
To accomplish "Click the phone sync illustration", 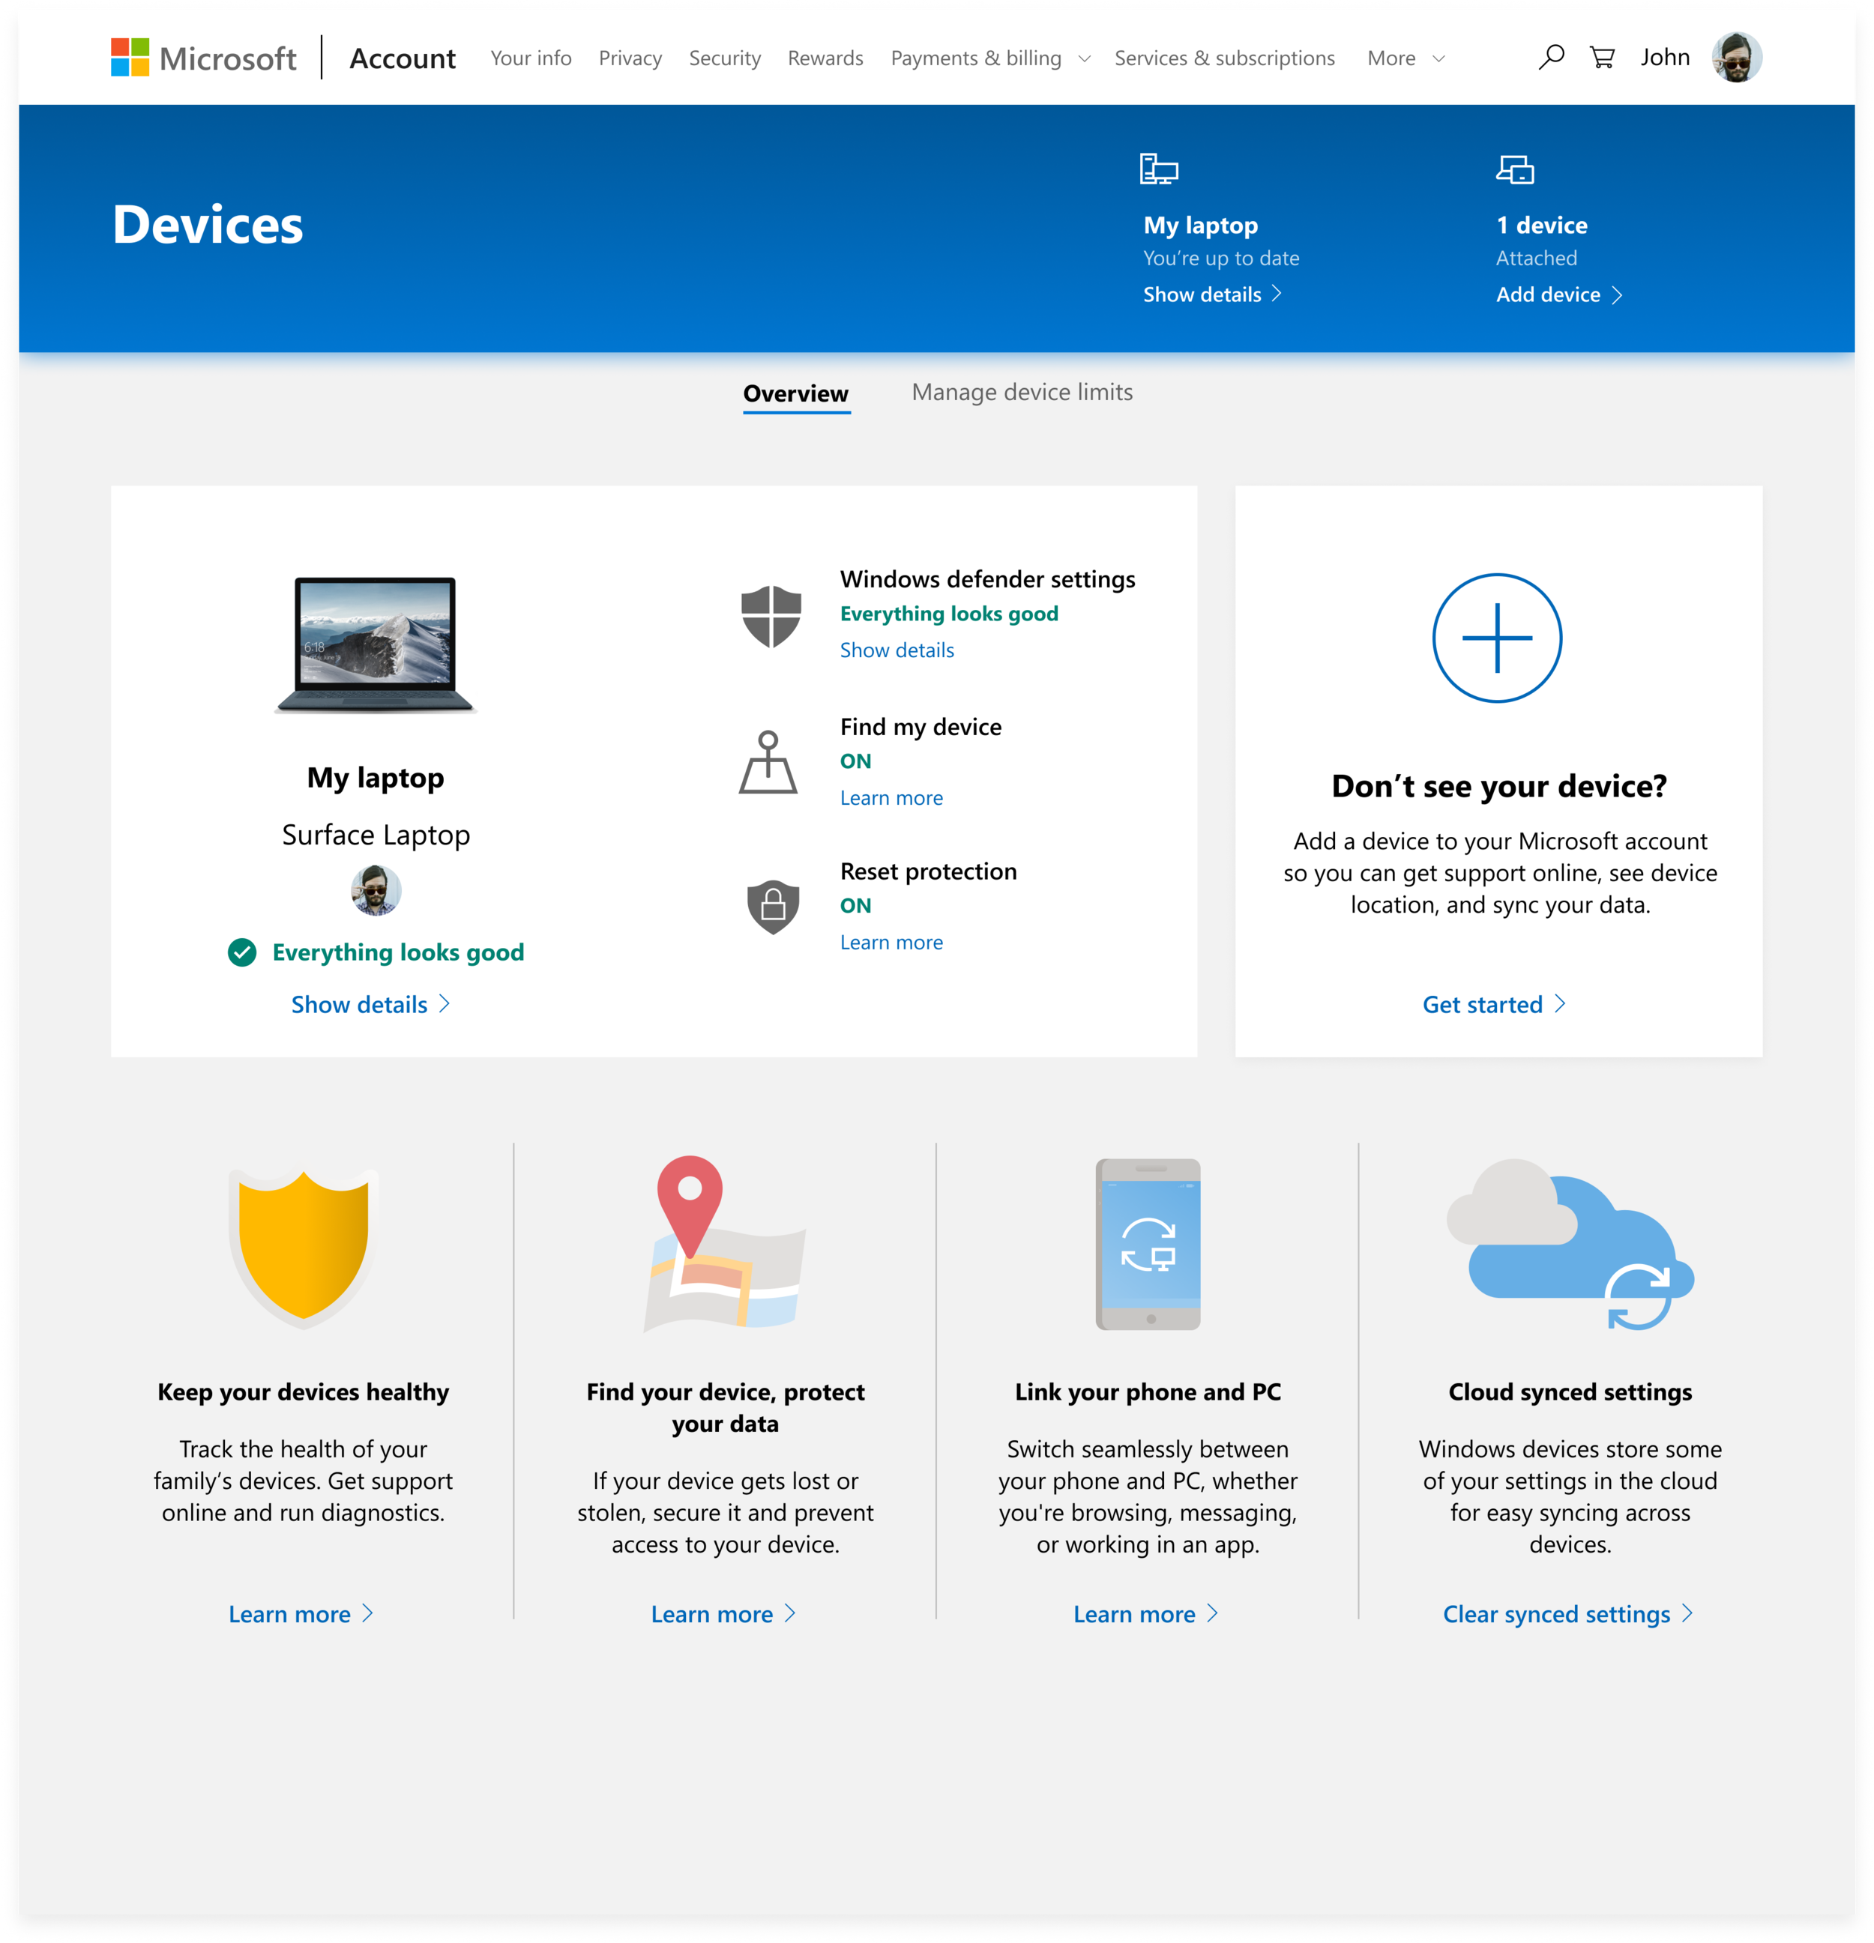I will pyautogui.click(x=1148, y=1244).
